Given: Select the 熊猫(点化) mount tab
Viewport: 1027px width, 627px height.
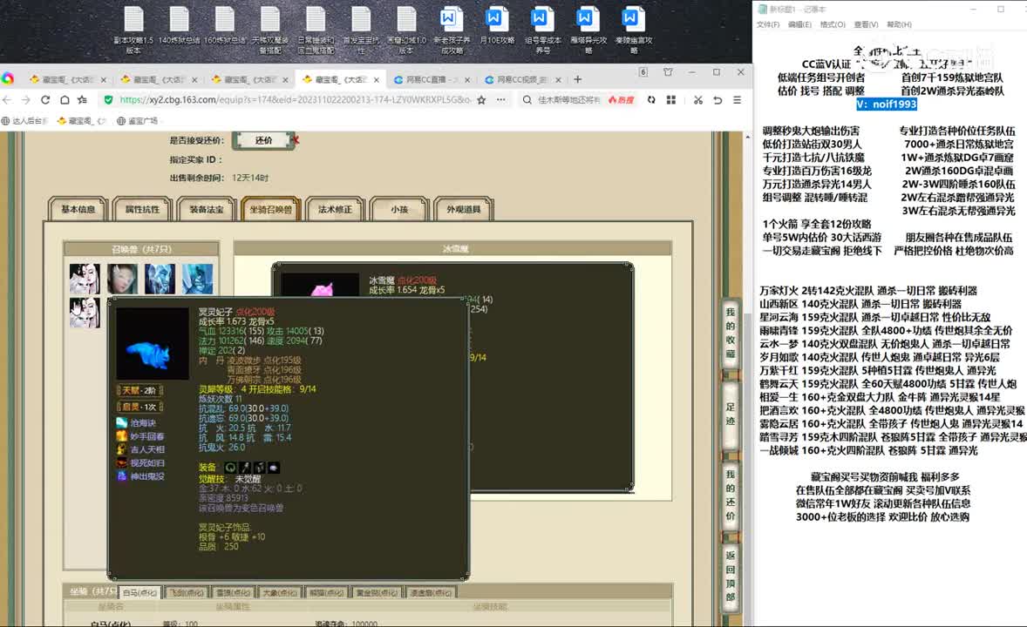Looking at the screenshot, I should point(326,593).
